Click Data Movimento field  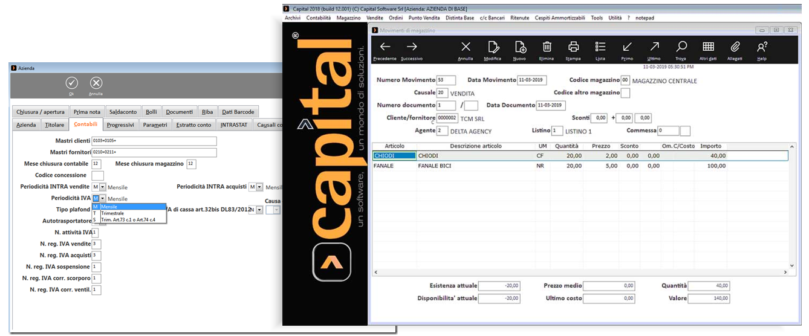[533, 80]
